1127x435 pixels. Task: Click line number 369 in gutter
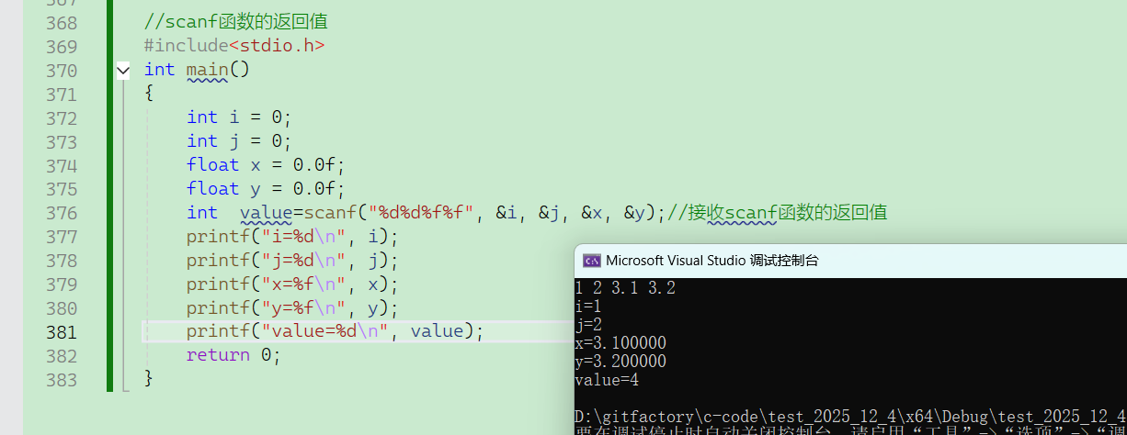[x=62, y=46]
